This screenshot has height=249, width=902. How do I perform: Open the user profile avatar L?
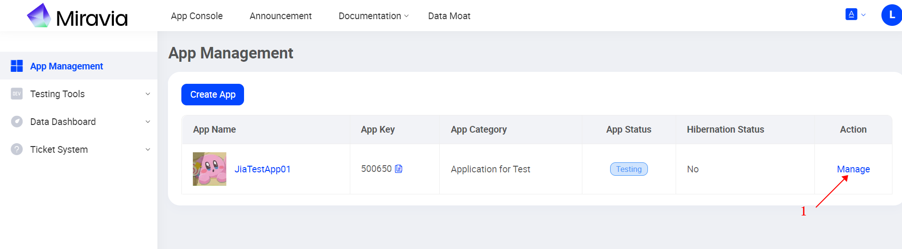891,15
